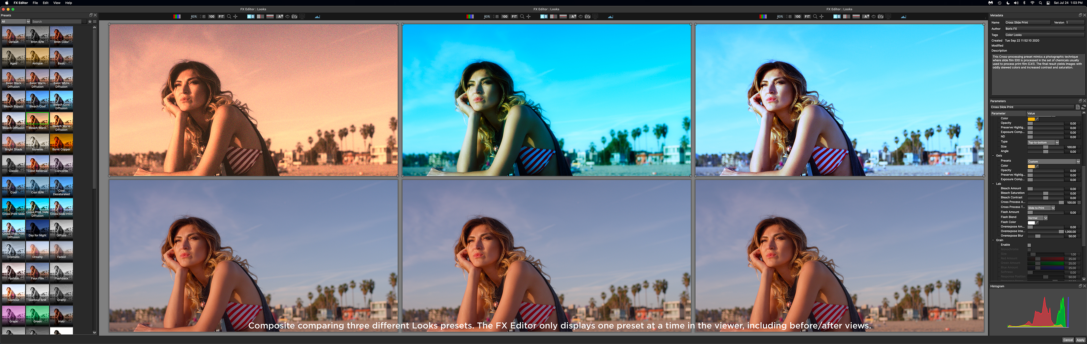Open the Help menu
Image resolution: width=1087 pixels, height=344 pixels.
pos(68,3)
